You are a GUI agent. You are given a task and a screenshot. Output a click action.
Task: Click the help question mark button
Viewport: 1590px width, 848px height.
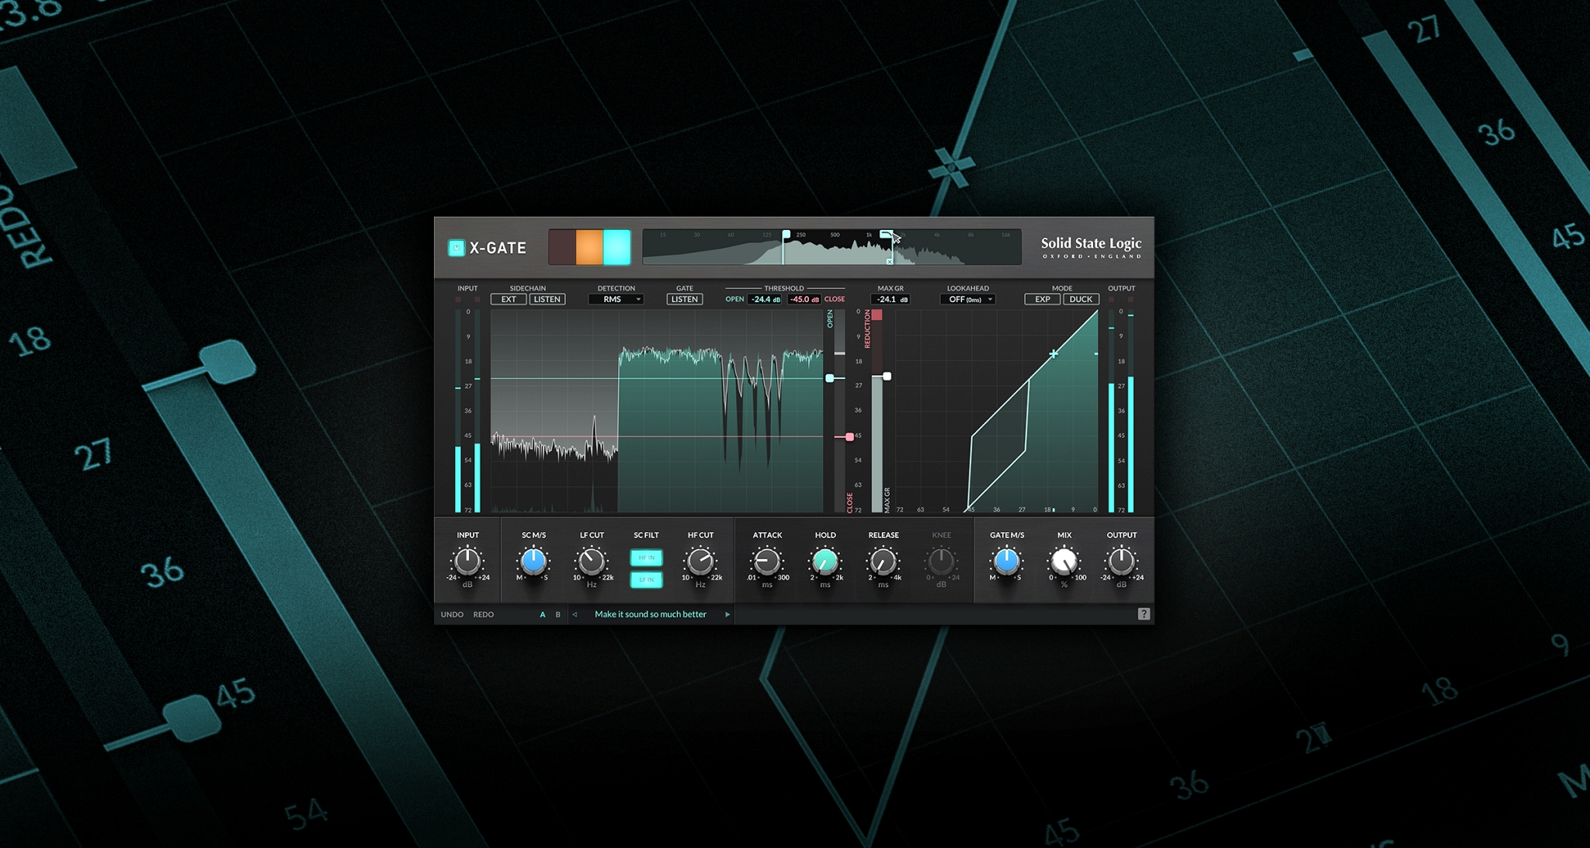1146,614
